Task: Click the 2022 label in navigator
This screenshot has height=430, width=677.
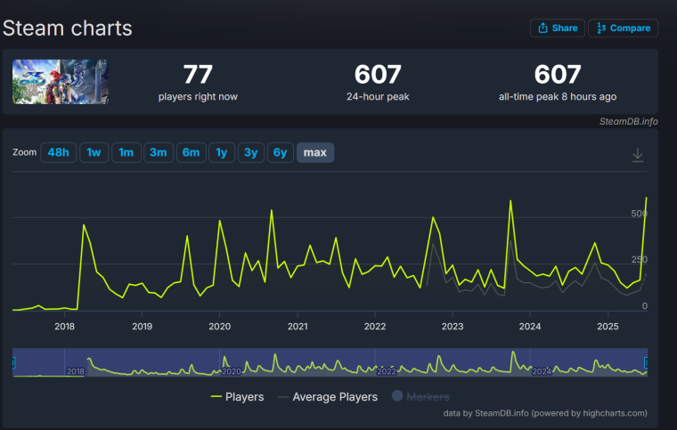Action: (386, 371)
